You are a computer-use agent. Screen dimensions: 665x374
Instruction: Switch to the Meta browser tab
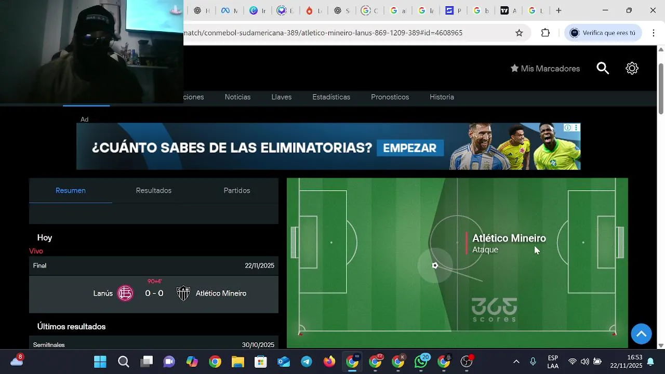pos(229,10)
